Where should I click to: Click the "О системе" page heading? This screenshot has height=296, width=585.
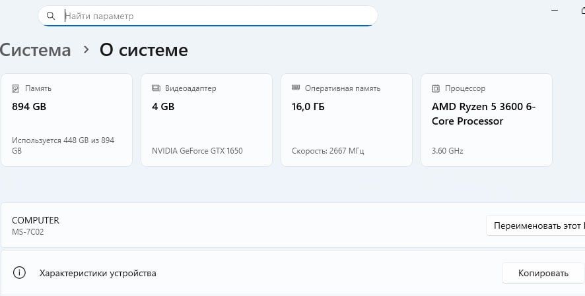click(143, 50)
